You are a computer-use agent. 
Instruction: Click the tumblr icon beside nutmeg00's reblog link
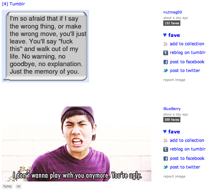coord(165,53)
